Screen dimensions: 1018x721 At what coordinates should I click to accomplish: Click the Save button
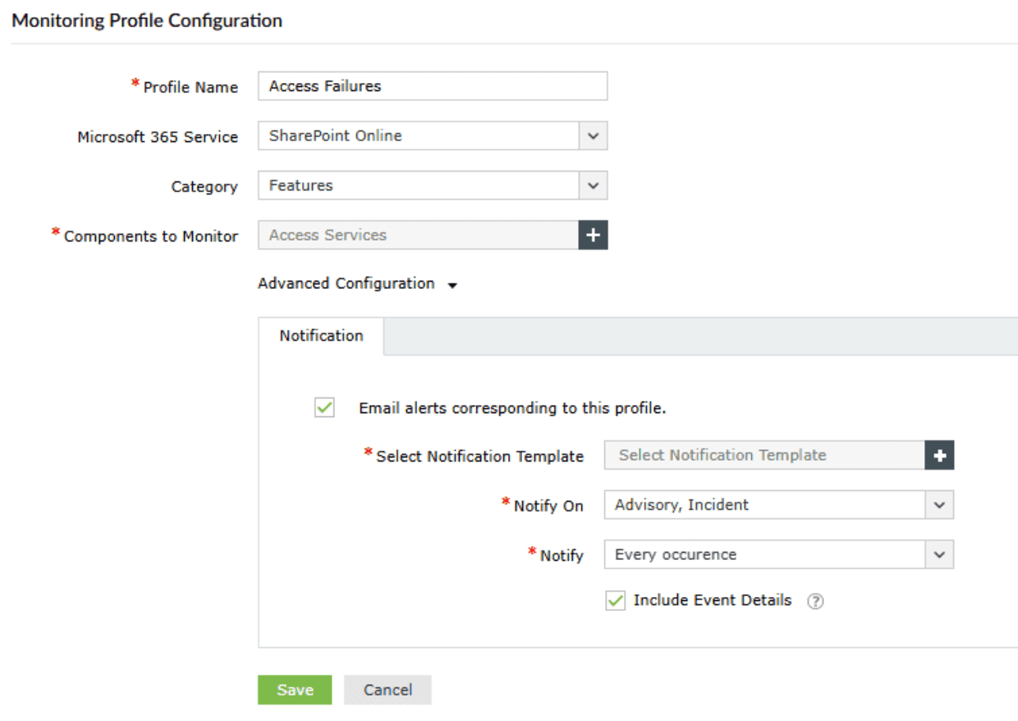coord(294,690)
